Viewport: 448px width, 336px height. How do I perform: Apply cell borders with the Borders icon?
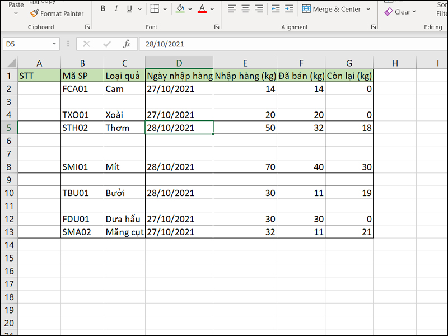pyautogui.click(x=155, y=9)
